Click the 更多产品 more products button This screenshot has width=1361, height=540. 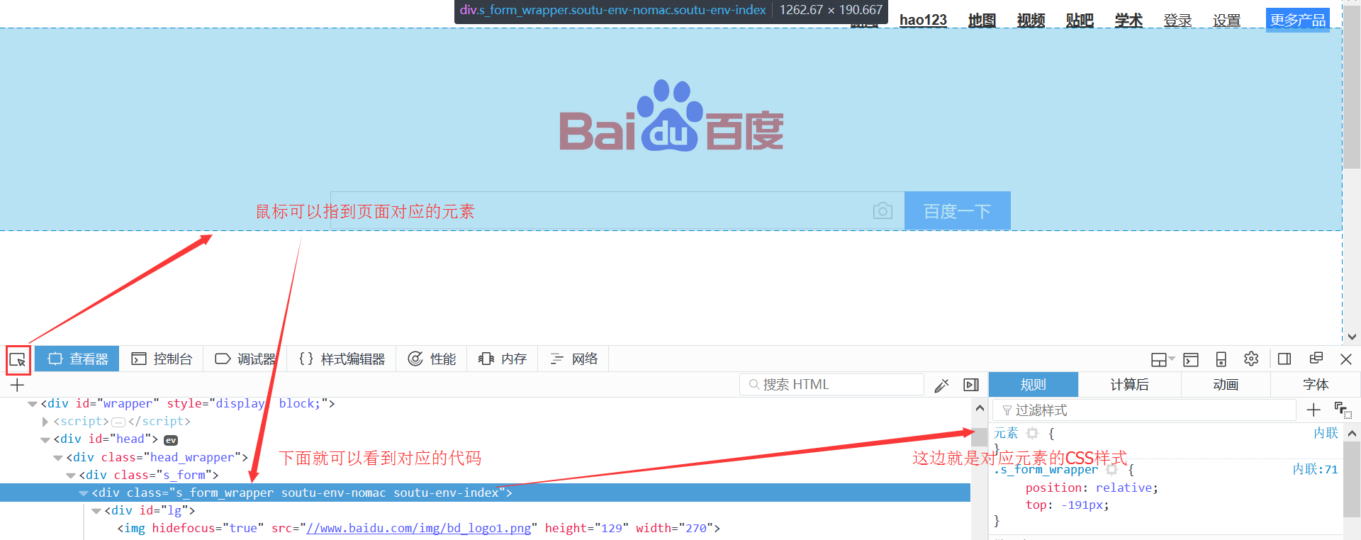pyautogui.click(x=1298, y=20)
